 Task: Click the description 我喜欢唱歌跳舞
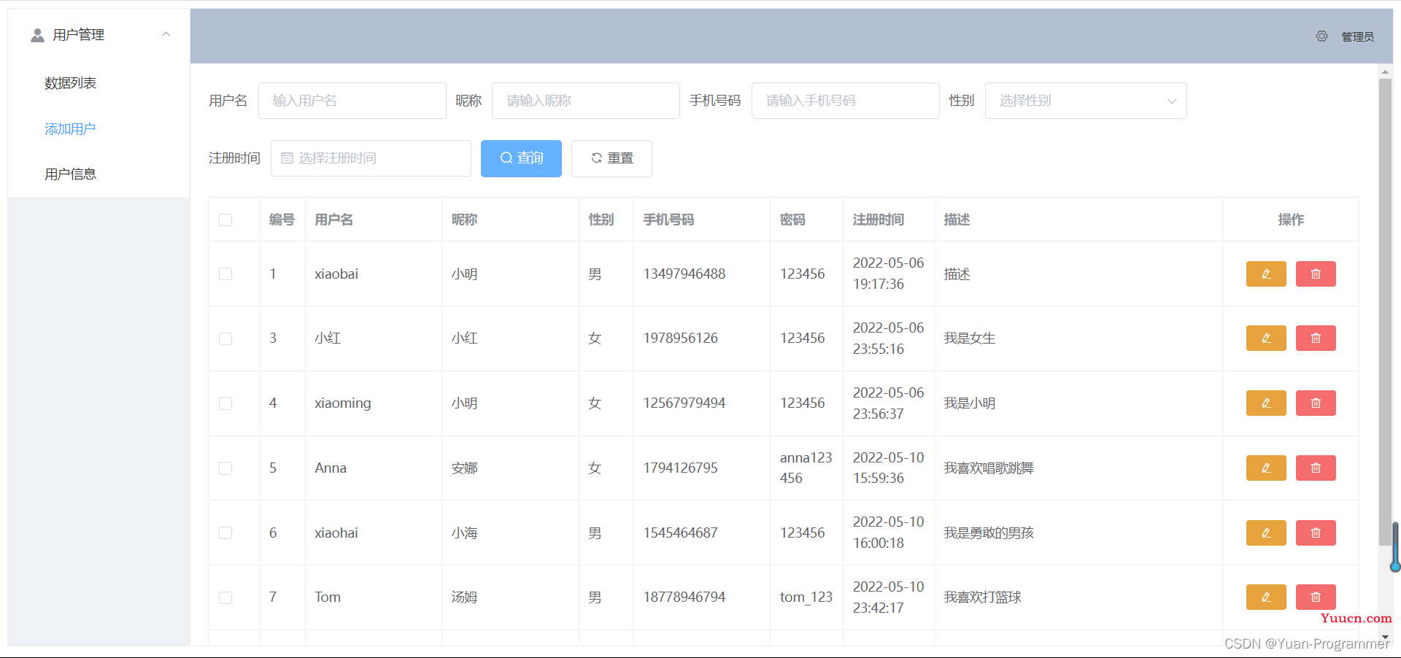[x=989, y=468]
